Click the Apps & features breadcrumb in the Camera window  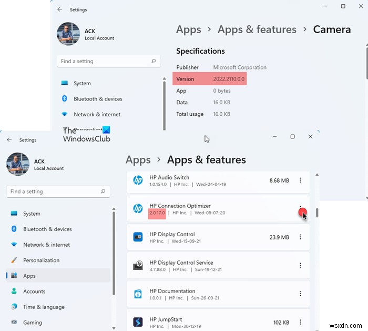[257, 29]
